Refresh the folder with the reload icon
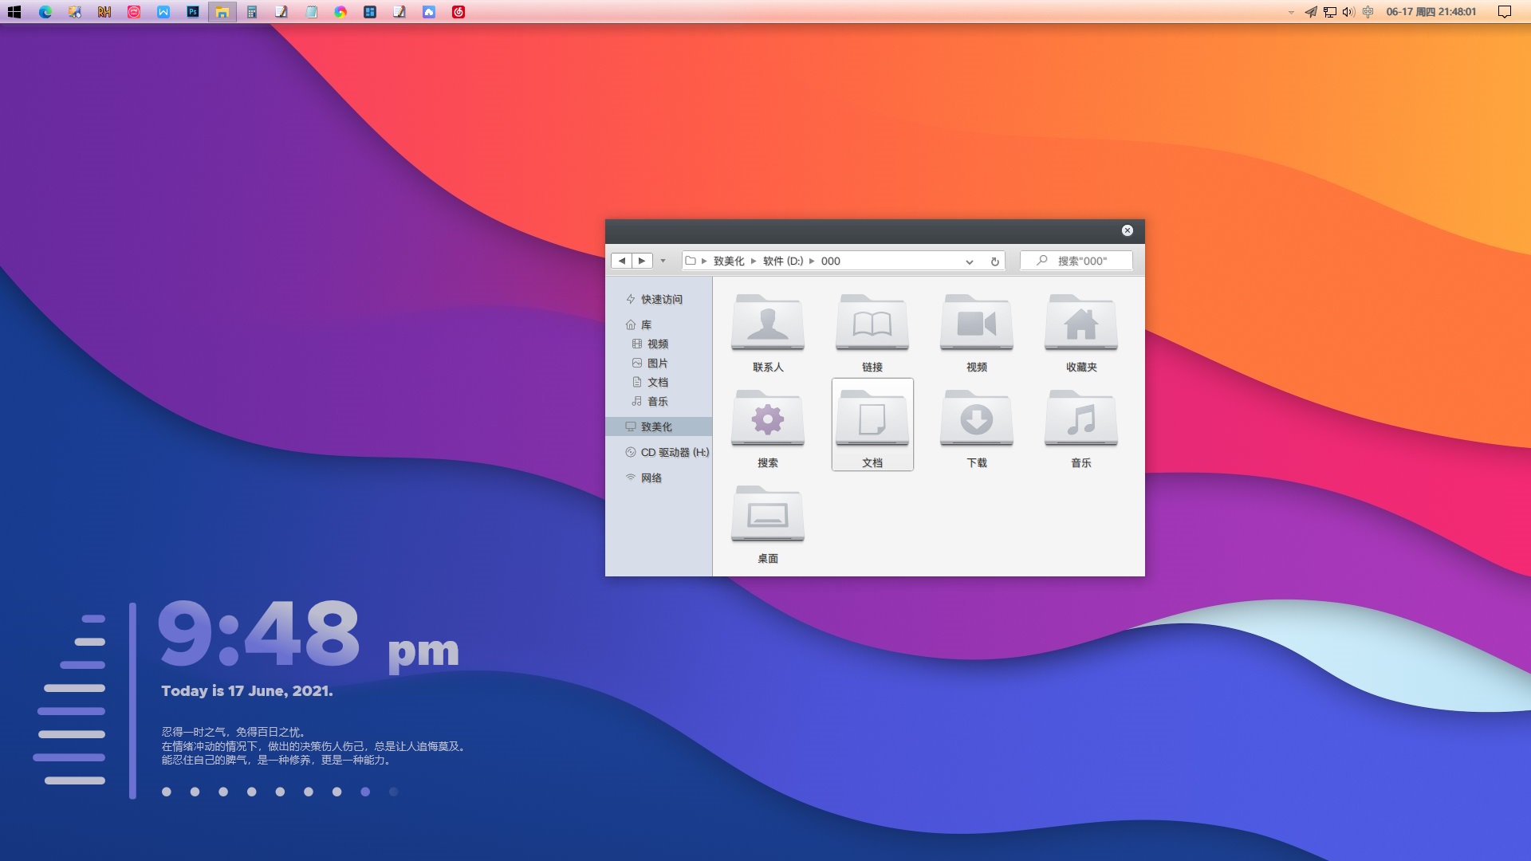The image size is (1531, 861). (x=994, y=261)
